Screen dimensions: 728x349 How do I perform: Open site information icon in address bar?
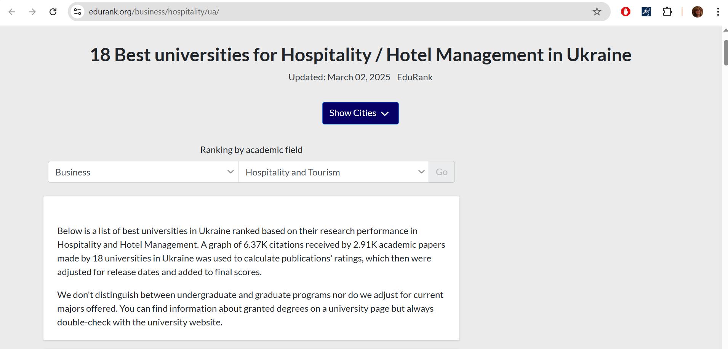[78, 12]
